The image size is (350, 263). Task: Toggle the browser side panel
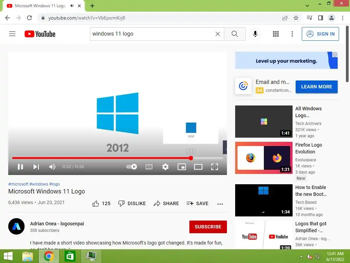(321, 18)
